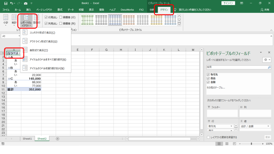Click the search magnifier in field list
The width and height of the screenshot is (274, 154).
[269, 67]
